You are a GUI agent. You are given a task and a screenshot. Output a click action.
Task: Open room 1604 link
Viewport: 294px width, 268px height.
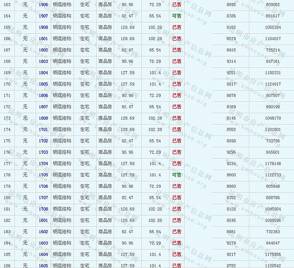(43, 254)
